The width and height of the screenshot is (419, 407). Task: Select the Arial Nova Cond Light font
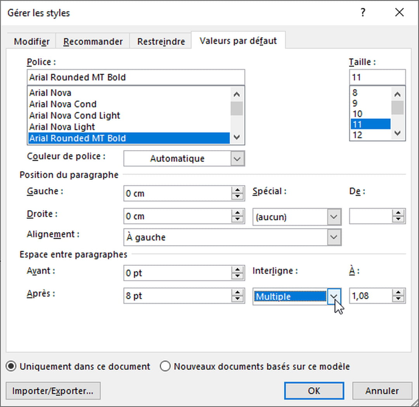pyautogui.click(x=74, y=115)
